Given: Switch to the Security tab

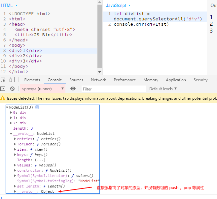Looking at the screenshot, I should (200, 80).
